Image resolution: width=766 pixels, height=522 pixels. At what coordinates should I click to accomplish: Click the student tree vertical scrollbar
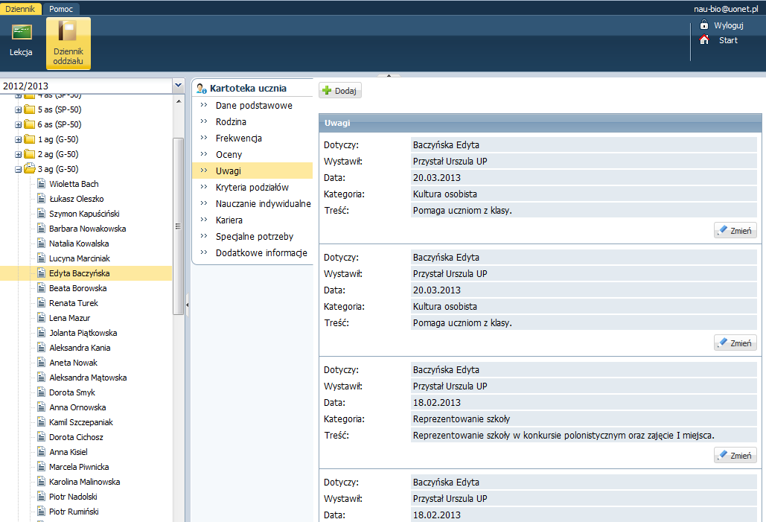point(179,226)
